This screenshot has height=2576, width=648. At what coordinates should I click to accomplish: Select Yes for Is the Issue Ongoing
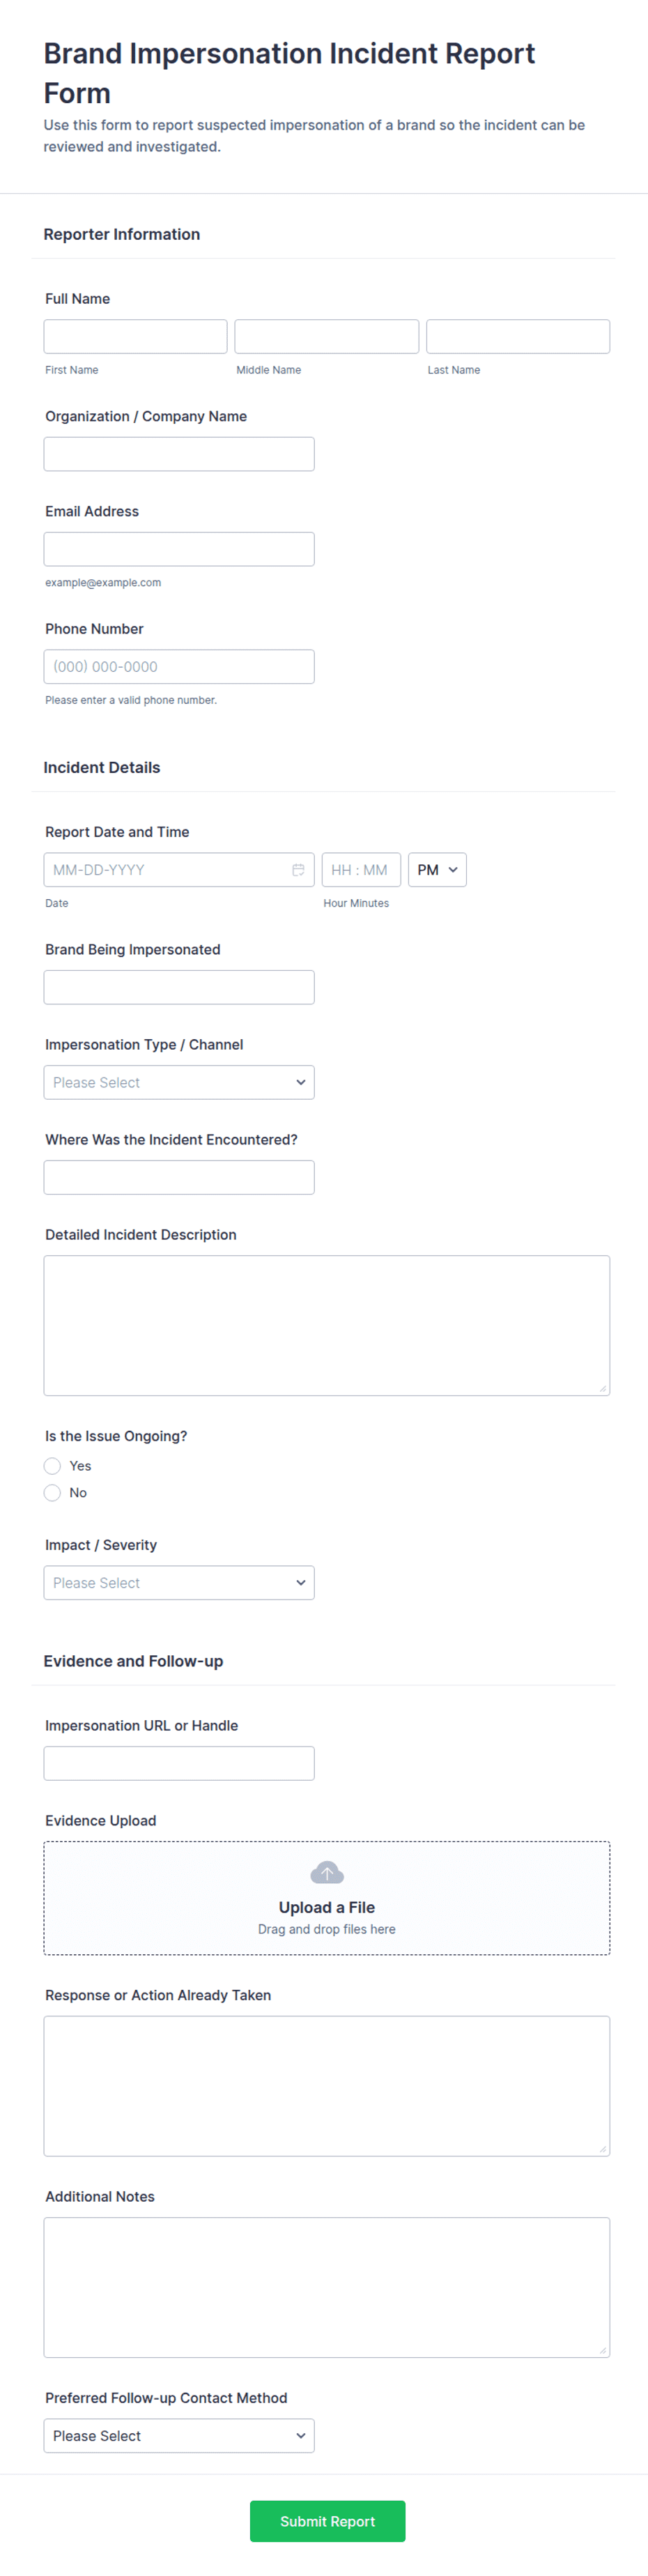point(52,1466)
